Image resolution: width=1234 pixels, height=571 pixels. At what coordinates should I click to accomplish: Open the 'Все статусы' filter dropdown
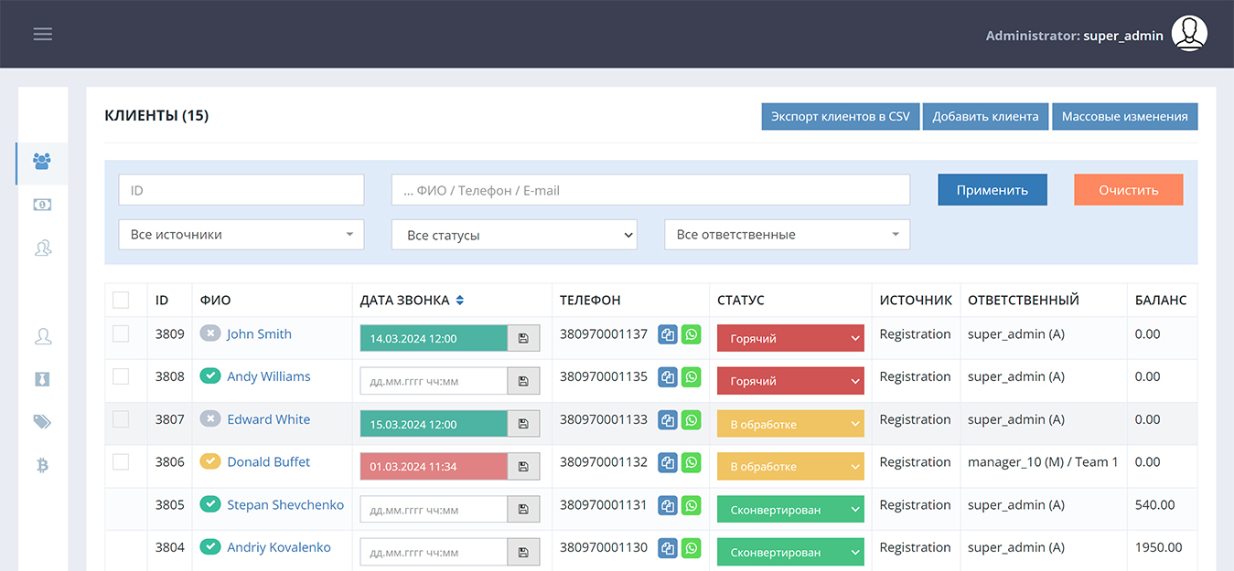[x=514, y=235]
